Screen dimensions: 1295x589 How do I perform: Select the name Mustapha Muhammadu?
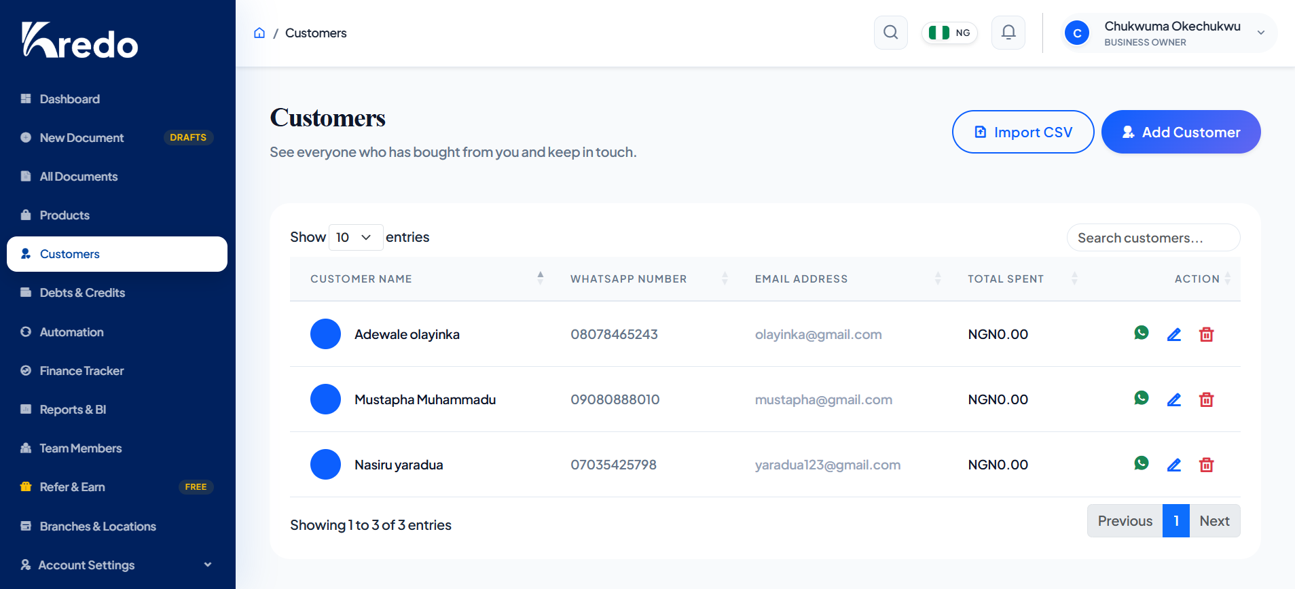click(x=425, y=399)
